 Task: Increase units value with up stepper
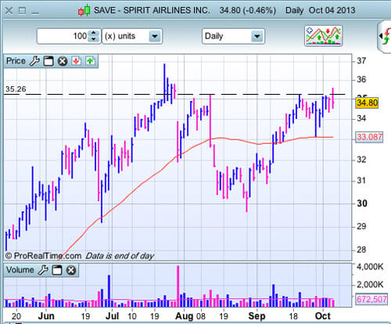click(x=94, y=33)
